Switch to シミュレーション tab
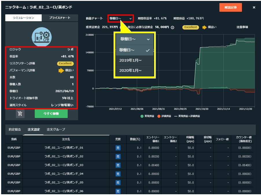 (23, 18)
